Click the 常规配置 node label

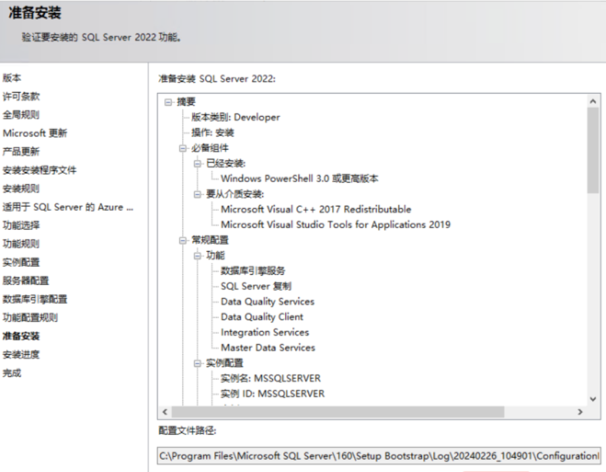pos(210,240)
